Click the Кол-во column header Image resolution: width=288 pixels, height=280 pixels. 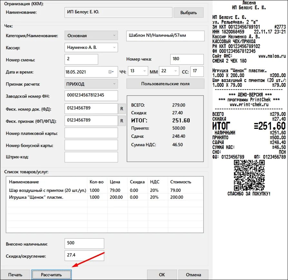click(x=96, y=182)
